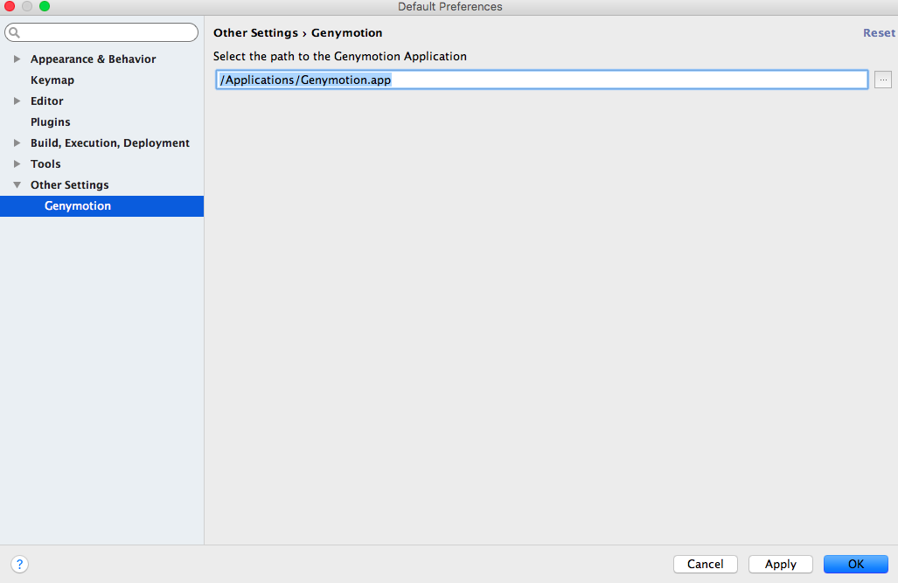This screenshot has height=583, width=898.
Task: Close the Default Preferences window
Action: click(10, 6)
